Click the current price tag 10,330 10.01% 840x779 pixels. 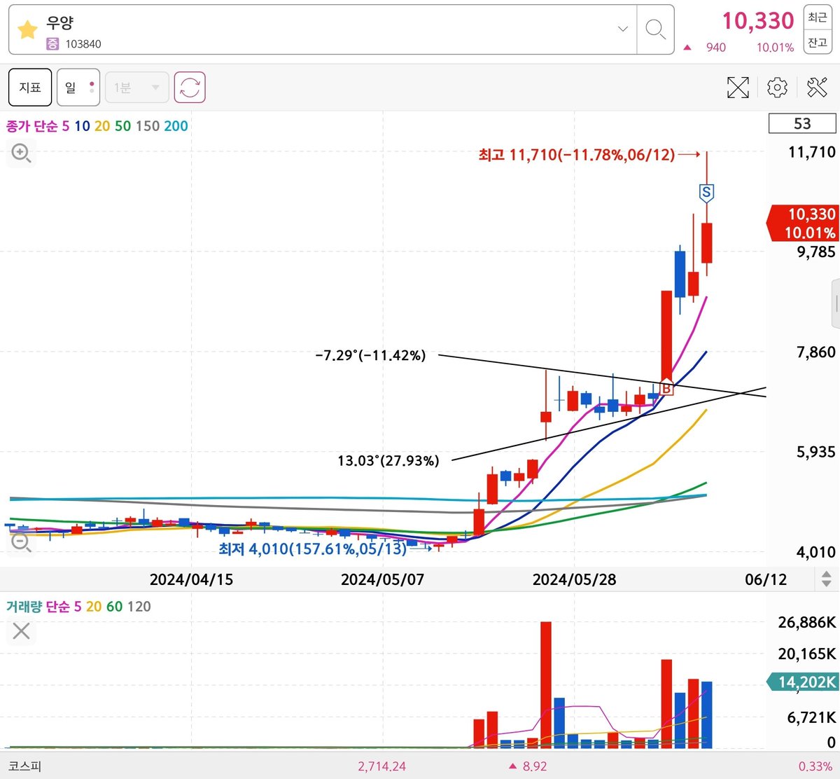point(803,223)
